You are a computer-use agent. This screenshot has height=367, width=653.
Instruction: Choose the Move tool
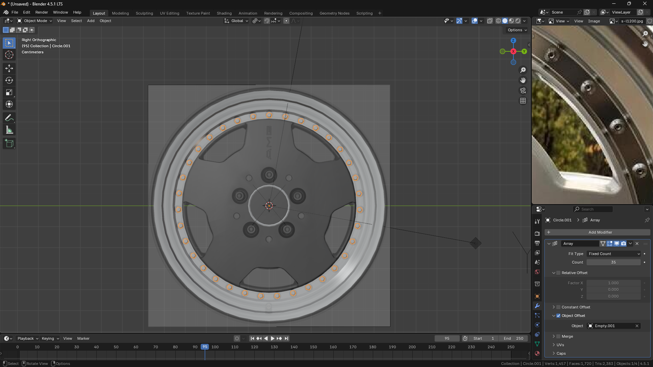pos(9,68)
